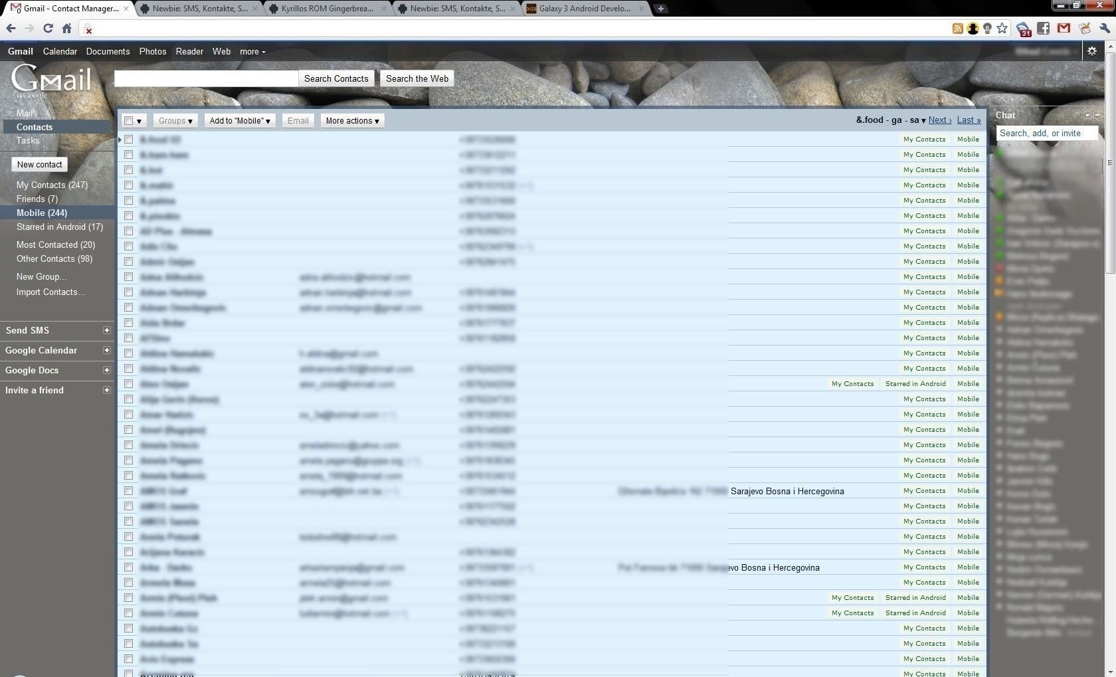Click the orange RSS feed icon

(957, 29)
